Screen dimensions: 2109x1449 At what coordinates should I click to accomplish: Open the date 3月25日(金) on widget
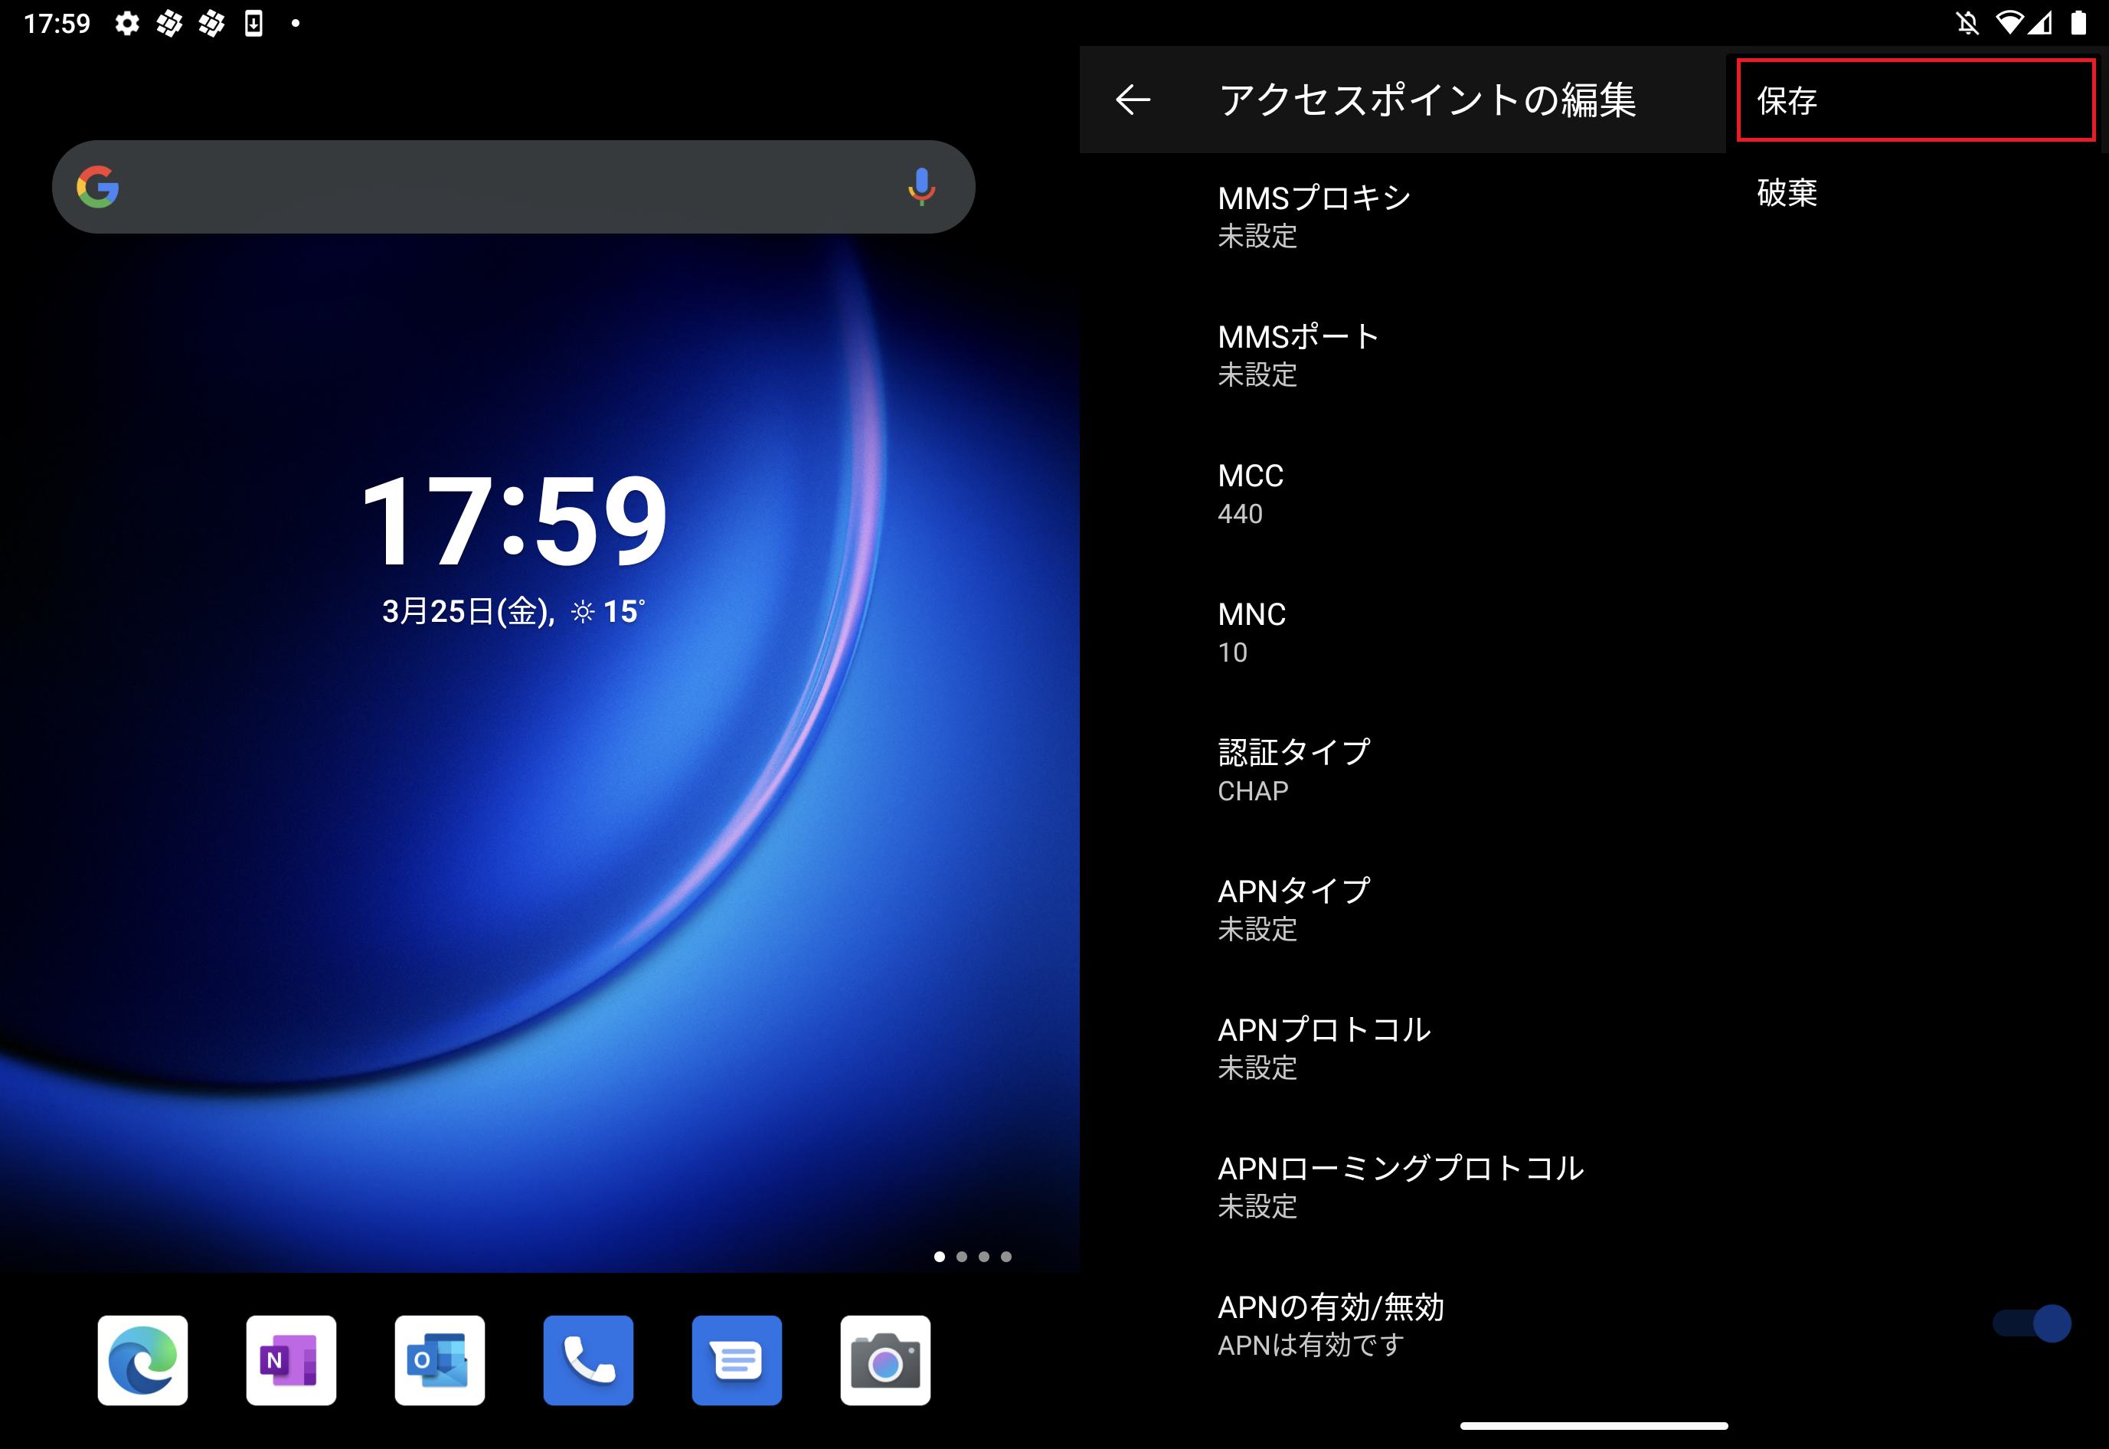[x=466, y=612]
